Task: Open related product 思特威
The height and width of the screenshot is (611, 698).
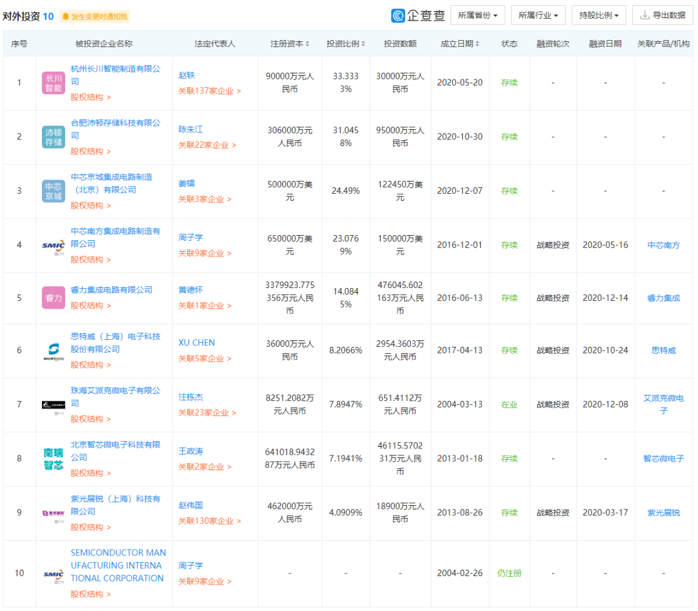Action: 663,351
